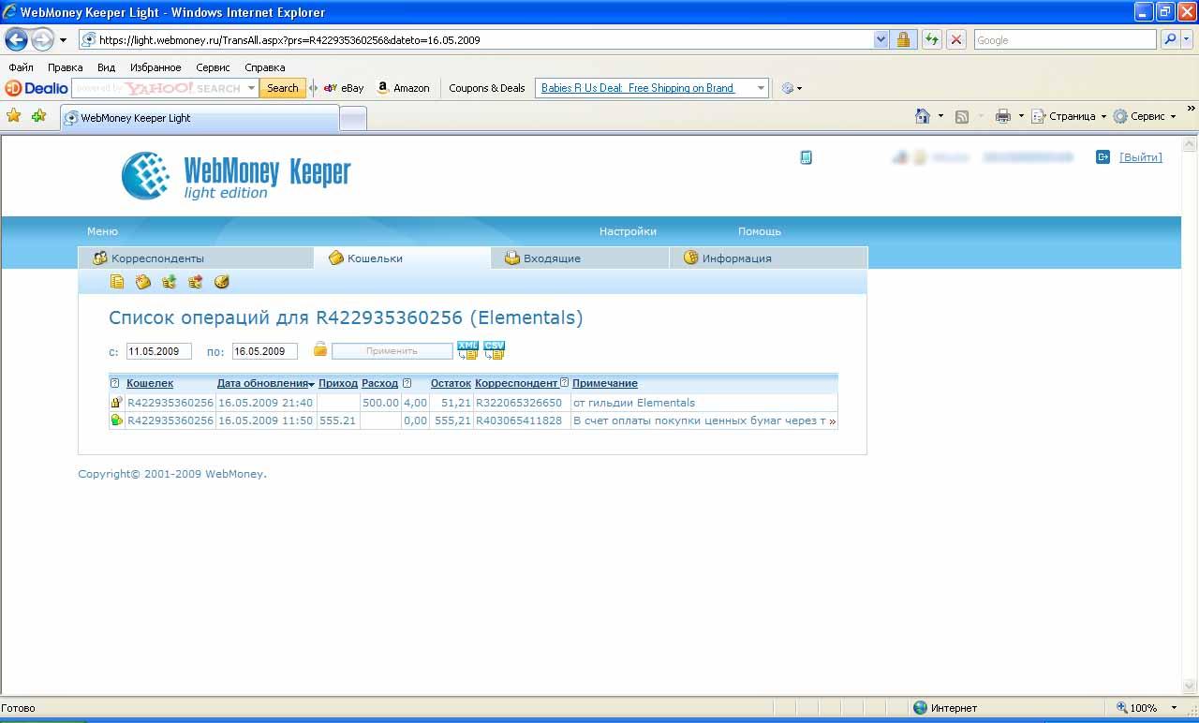Image resolution: width=1199 pixels, height=723 pixels.
Task: Export operations as XML
Action: [x=467, y=350]
